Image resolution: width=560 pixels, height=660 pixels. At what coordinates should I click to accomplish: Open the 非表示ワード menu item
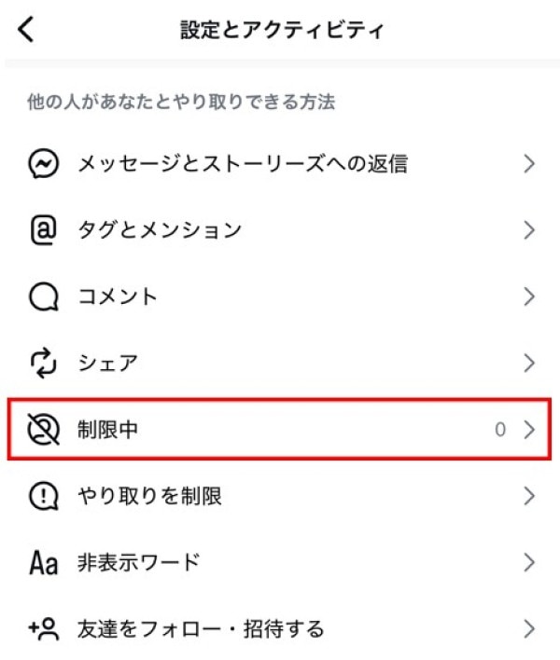(138, 562)
